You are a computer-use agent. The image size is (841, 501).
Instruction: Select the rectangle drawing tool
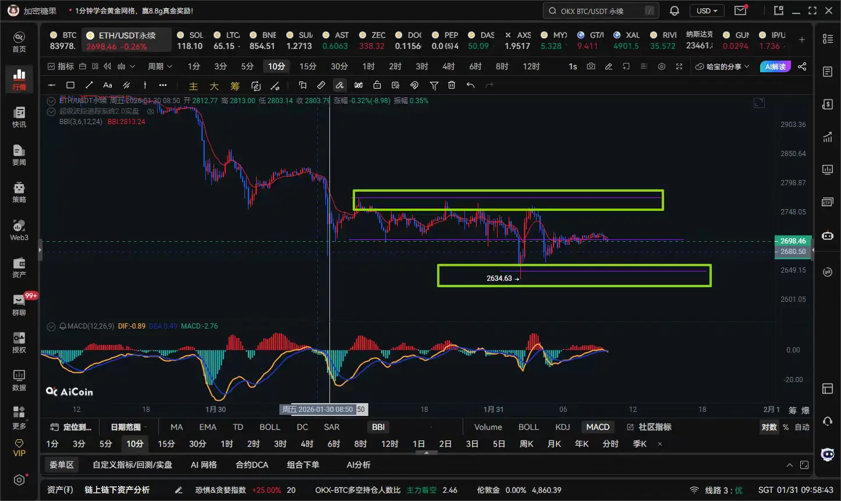[70, 85]
